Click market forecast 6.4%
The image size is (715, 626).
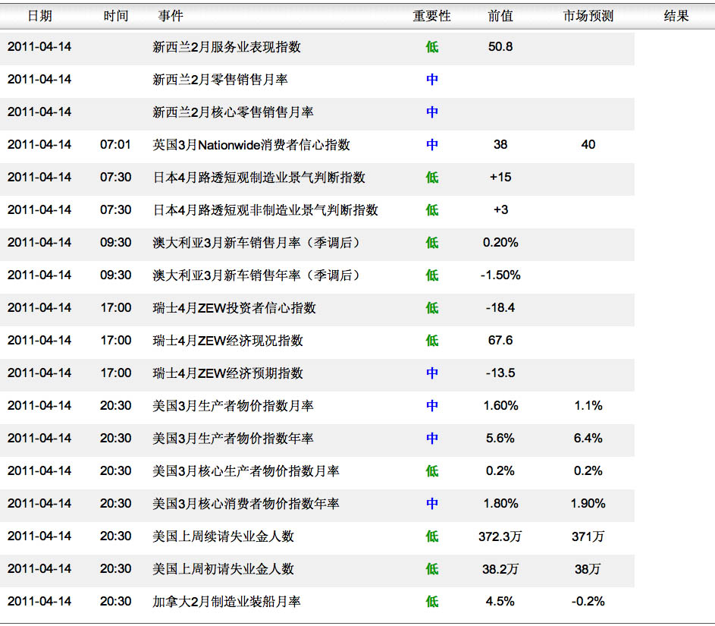point(588,438)
